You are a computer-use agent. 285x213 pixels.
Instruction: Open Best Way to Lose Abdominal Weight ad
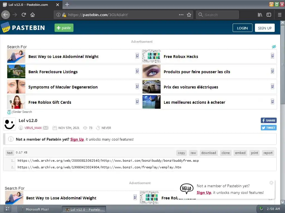74,57
